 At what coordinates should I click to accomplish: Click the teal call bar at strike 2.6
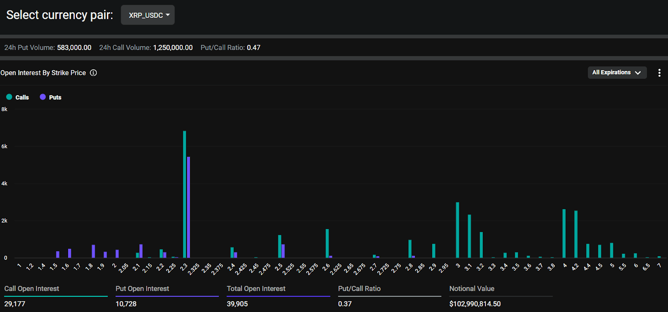pos(327,244)
